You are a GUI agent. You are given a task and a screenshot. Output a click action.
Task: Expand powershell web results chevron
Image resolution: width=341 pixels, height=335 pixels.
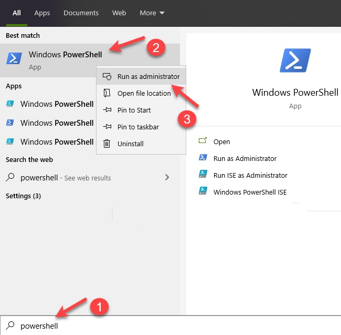(x=167, y=177)
